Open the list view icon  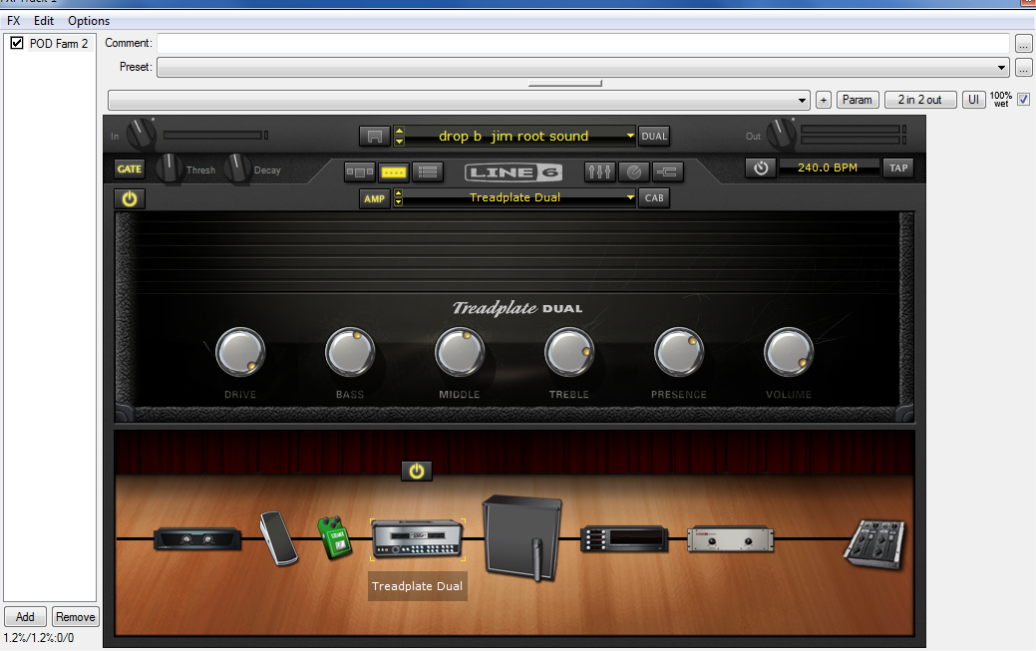428,171
